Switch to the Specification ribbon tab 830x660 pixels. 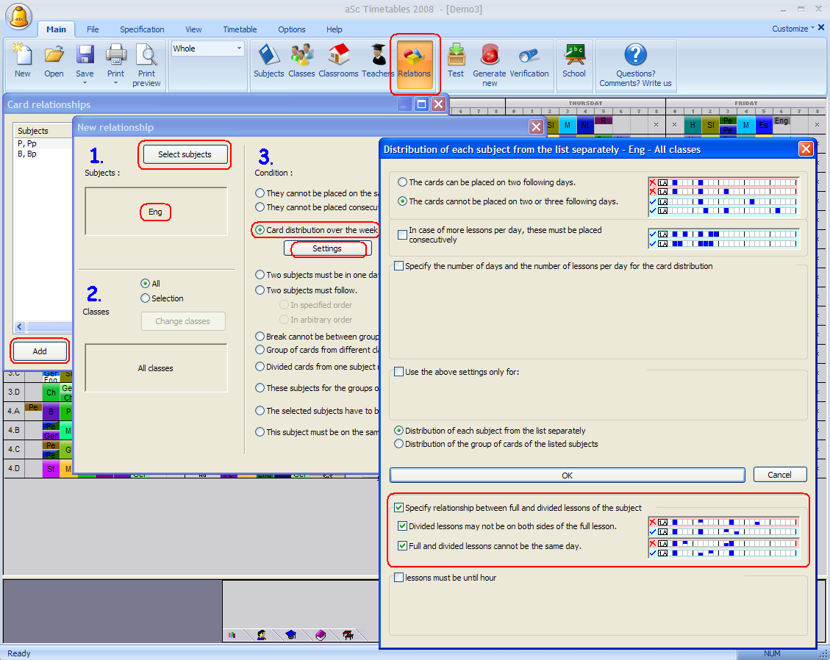point(142,29)
